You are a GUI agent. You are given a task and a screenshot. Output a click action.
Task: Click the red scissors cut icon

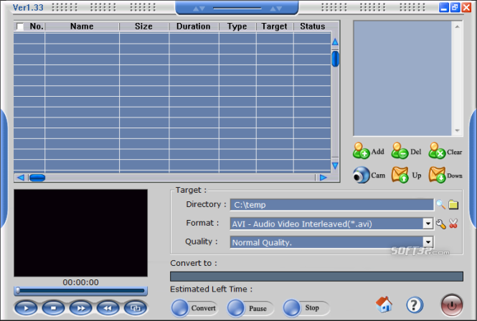coord(453,224)
